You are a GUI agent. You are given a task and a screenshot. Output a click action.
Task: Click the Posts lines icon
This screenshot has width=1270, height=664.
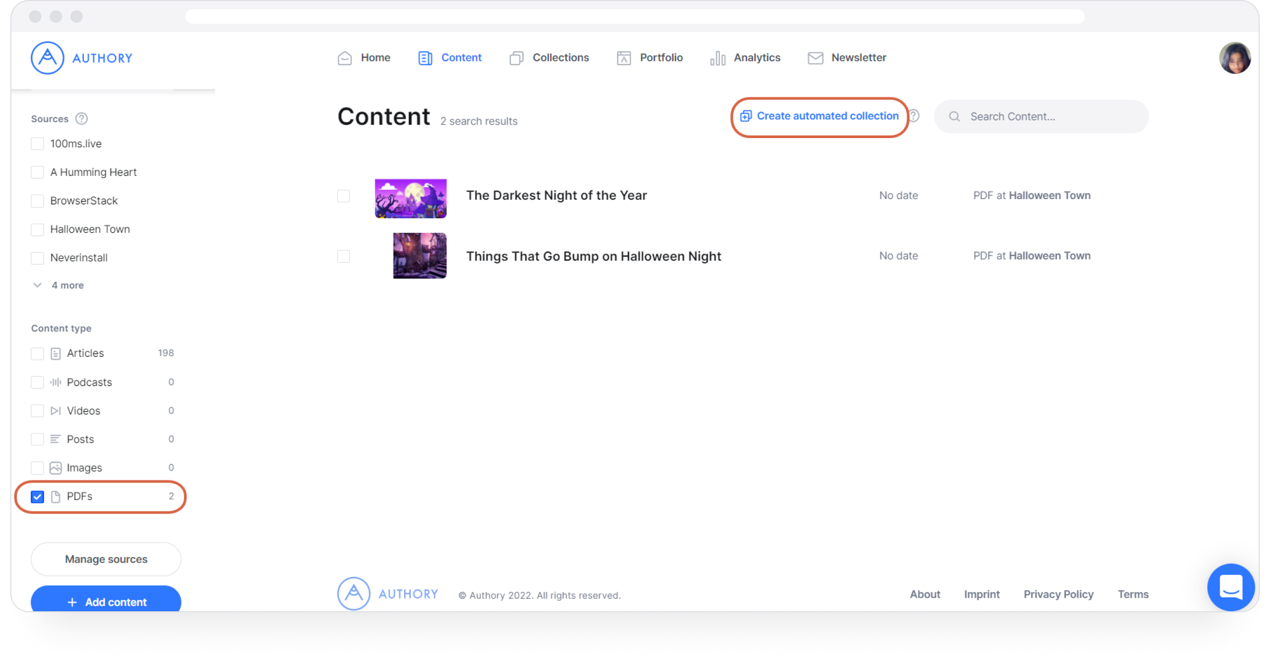pyautogui.click(x=55, y=439)
